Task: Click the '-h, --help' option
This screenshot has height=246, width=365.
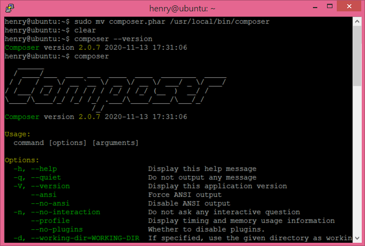Action: pos(35,169)
